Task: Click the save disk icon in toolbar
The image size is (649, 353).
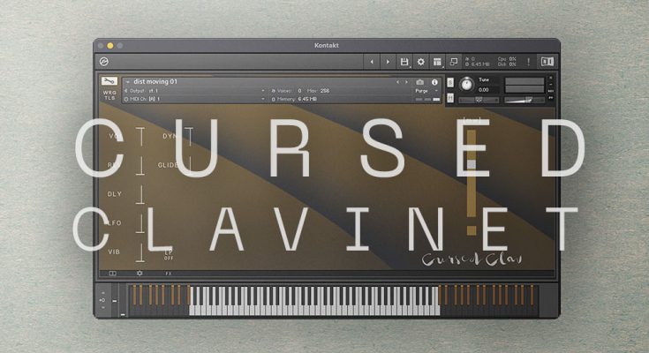Action: tap(404, 62)
